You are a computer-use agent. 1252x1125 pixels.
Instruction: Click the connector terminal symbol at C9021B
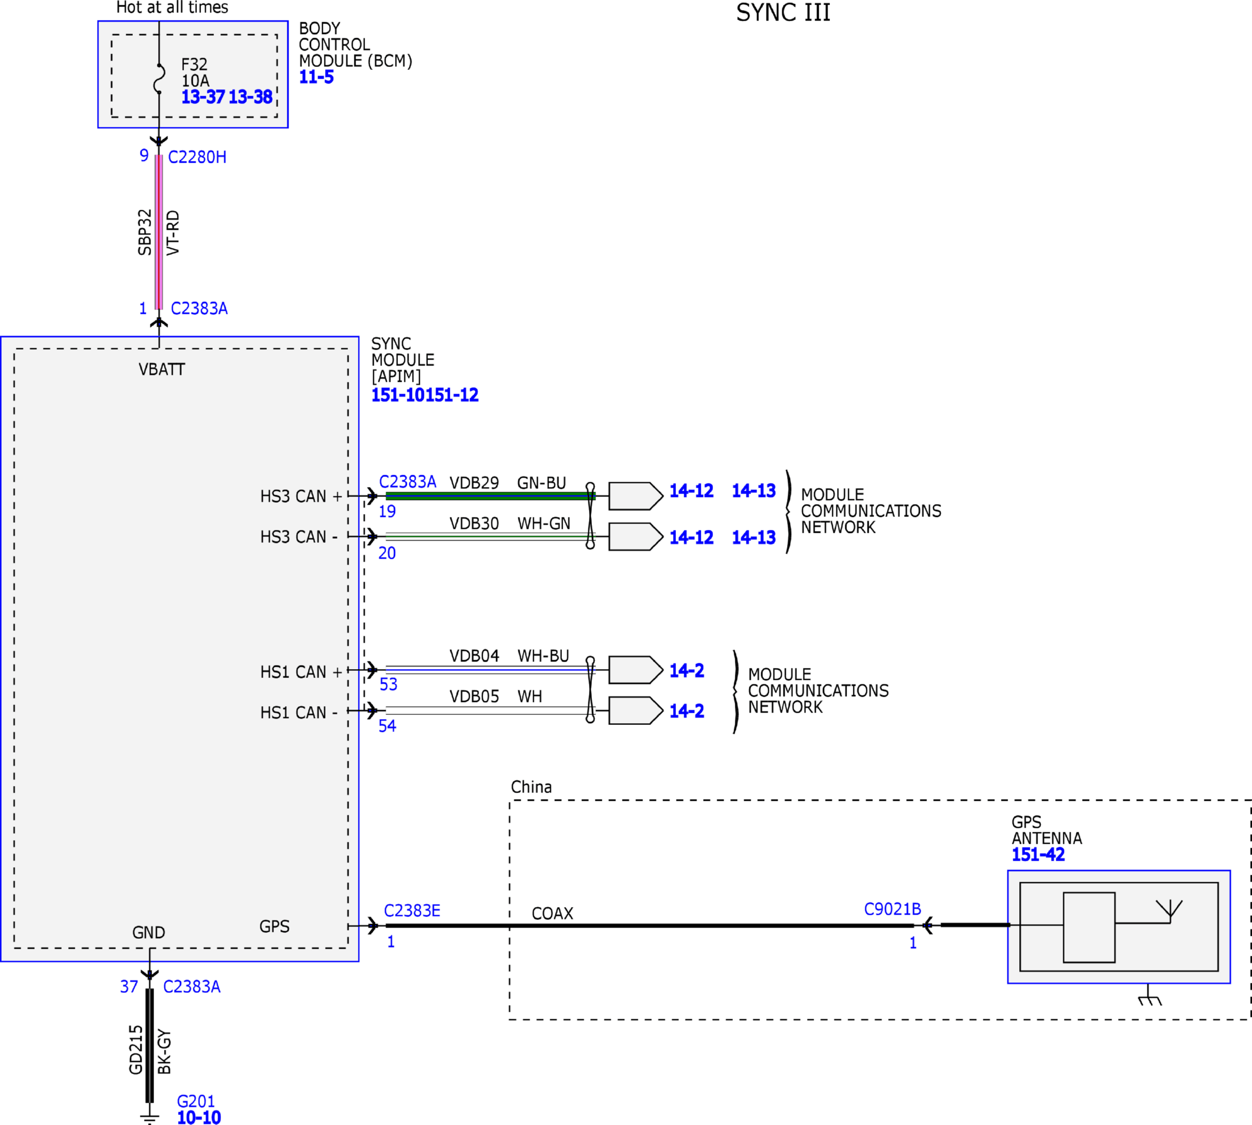click(928, 925)
